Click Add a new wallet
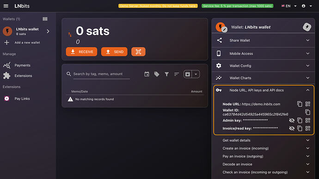Viewport: 319px width, 179px height. [27, 43]
